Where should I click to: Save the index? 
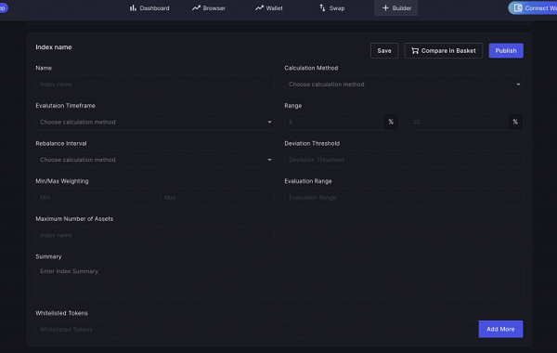pos(384,51)
